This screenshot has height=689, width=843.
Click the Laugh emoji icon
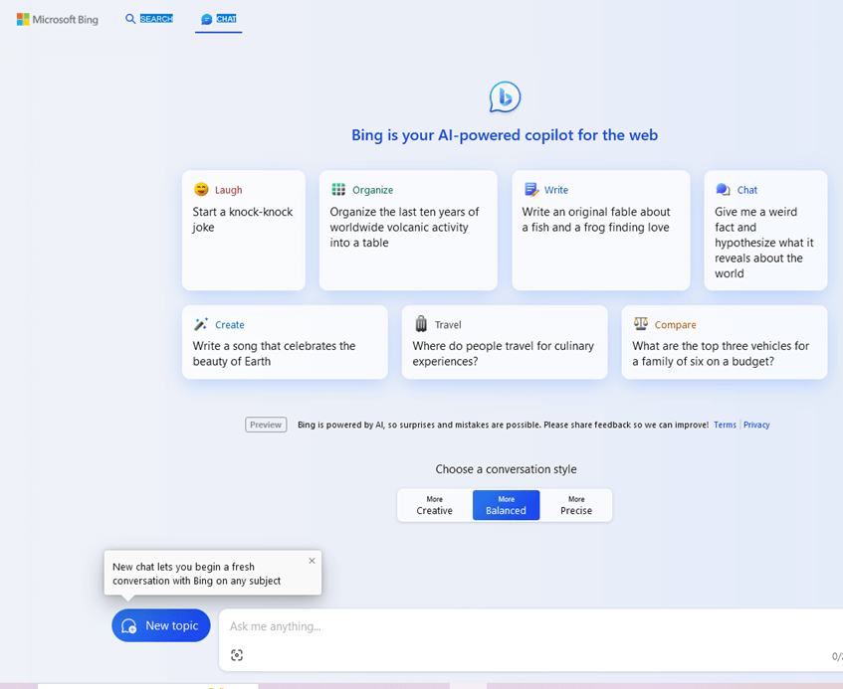(x=201, y=189)
